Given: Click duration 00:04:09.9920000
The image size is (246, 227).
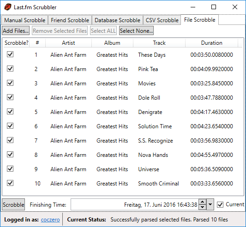Looking at the screenshot, I should pos(212,69).
